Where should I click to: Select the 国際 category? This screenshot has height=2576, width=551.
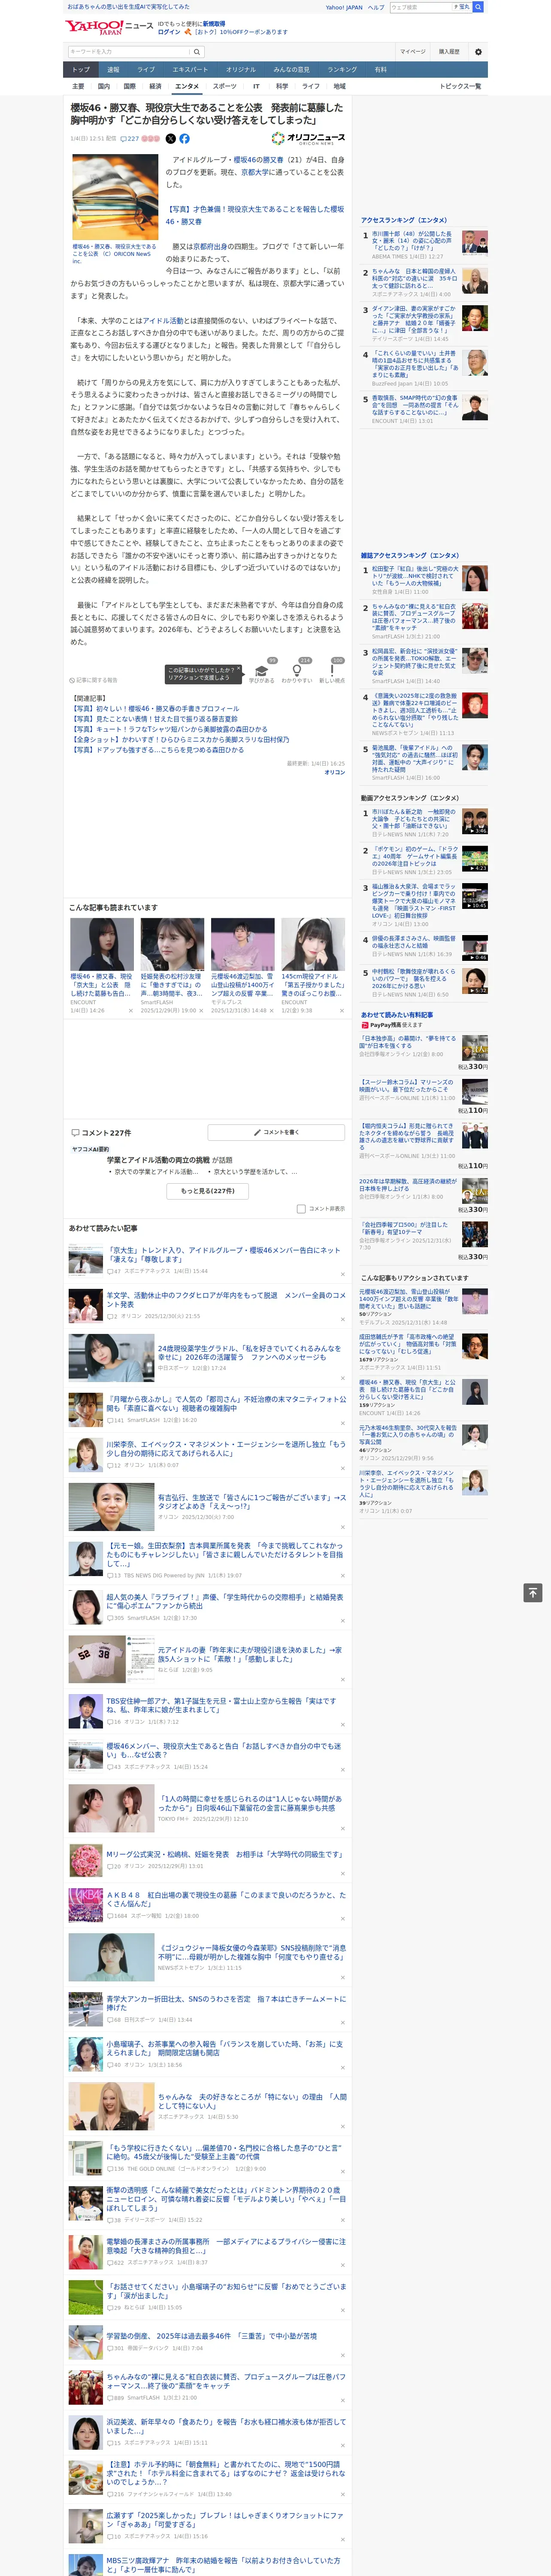(129, 87)
